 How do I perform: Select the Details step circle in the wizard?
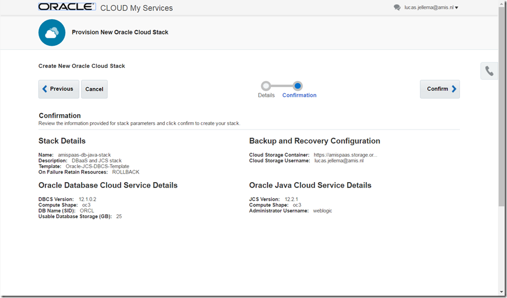[x=266, y=86]
